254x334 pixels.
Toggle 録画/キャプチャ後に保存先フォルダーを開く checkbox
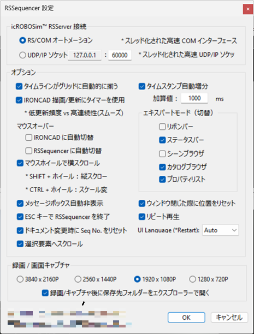[x=45, y=293]
